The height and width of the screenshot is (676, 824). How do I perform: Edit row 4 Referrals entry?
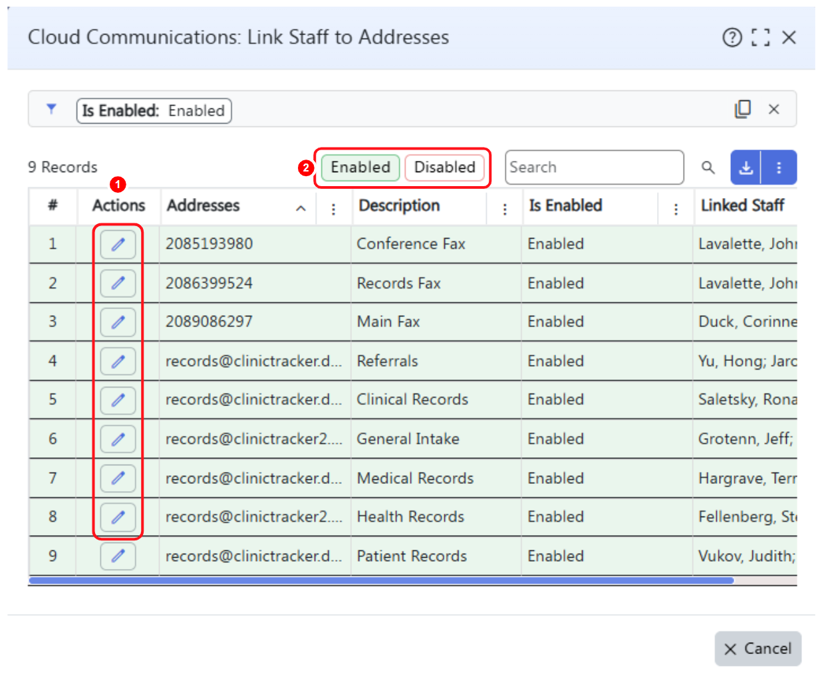118,361
